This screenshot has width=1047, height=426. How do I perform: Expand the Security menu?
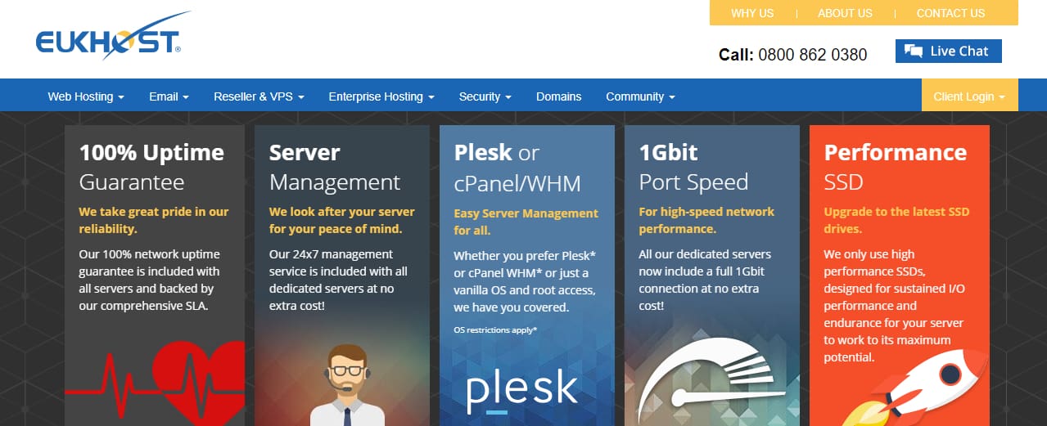tap(485, 96)
